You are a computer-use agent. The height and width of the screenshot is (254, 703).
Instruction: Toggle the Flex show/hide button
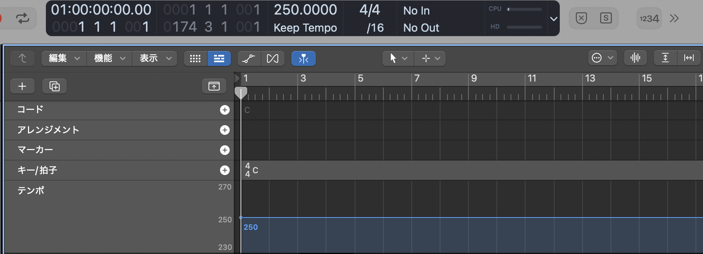pyautogui.click(x=273, y=58)
